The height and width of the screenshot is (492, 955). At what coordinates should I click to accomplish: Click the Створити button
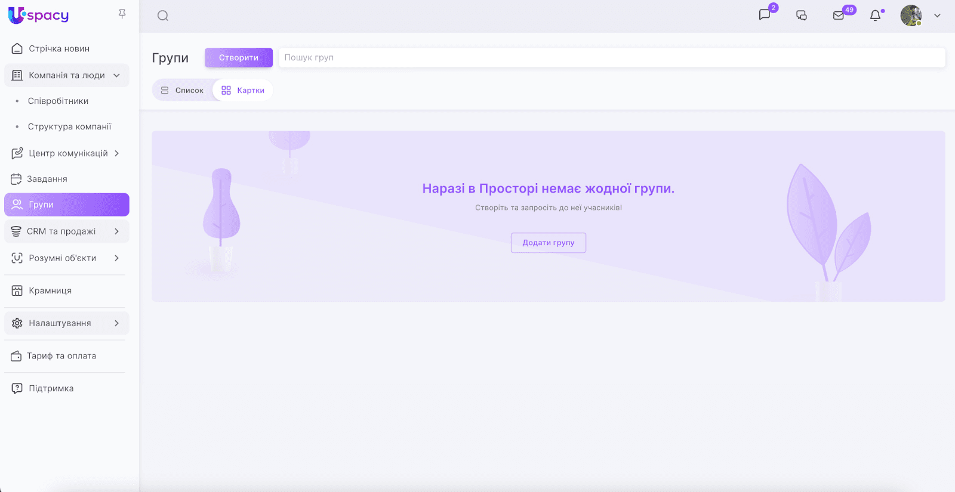(x=239, y=58)
